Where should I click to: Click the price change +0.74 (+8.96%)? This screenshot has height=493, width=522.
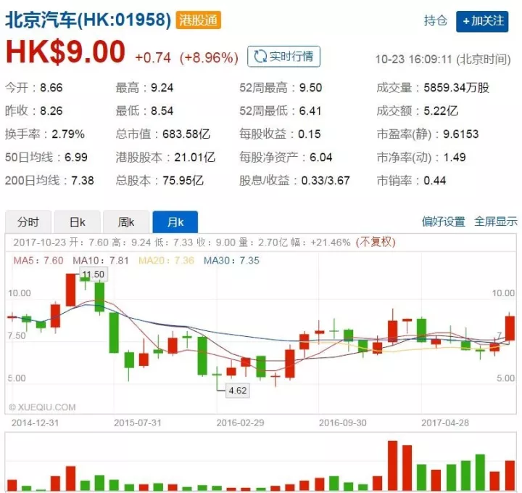point(186,57)
